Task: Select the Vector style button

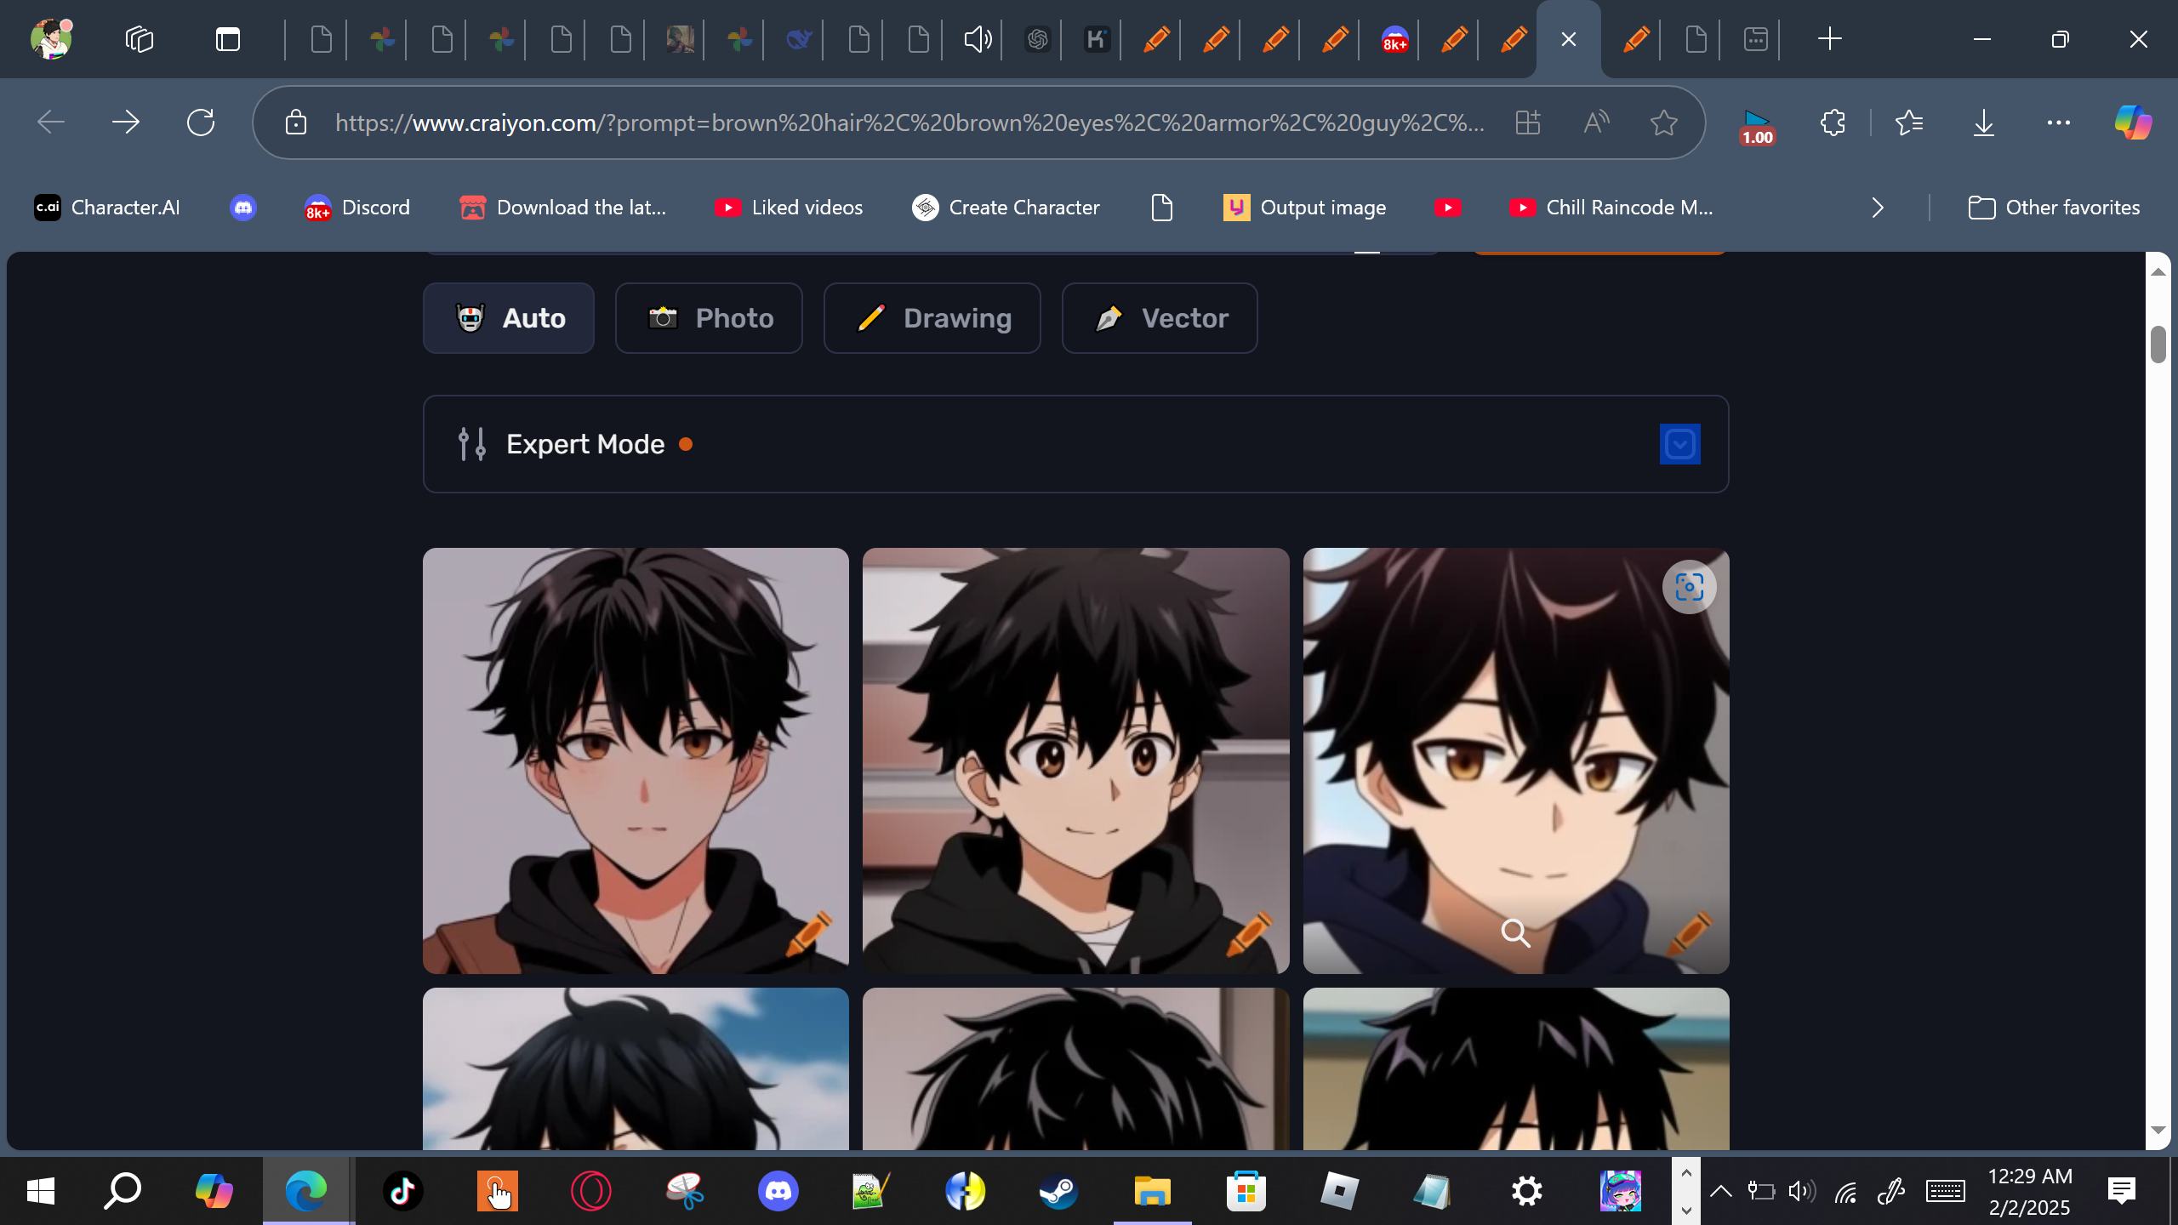Action: click(x=1159, y=318)
